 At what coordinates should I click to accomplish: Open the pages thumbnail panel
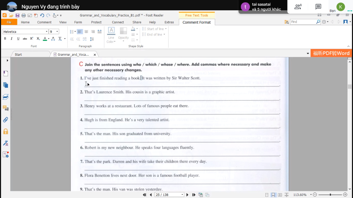point(6,85)
